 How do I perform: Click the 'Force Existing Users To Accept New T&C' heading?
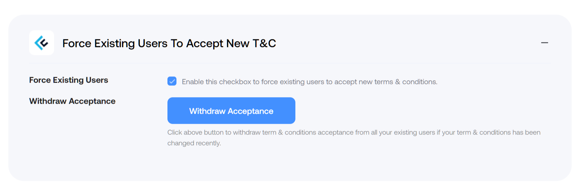pyautogui.click(x=169, y=43)
